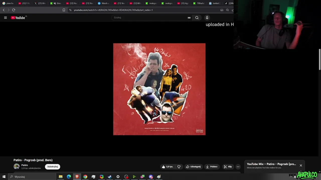
Task: Open File Explorer from the taskbar
Action: coord(60,177)
